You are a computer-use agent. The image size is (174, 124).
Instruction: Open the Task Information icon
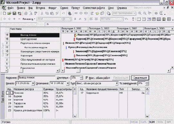(92, 13)
